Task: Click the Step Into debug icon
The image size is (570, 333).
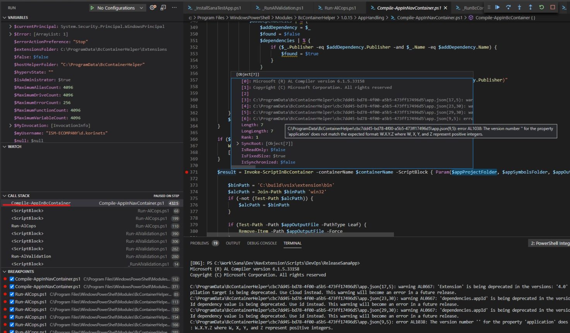Action: tap(520, 7)
